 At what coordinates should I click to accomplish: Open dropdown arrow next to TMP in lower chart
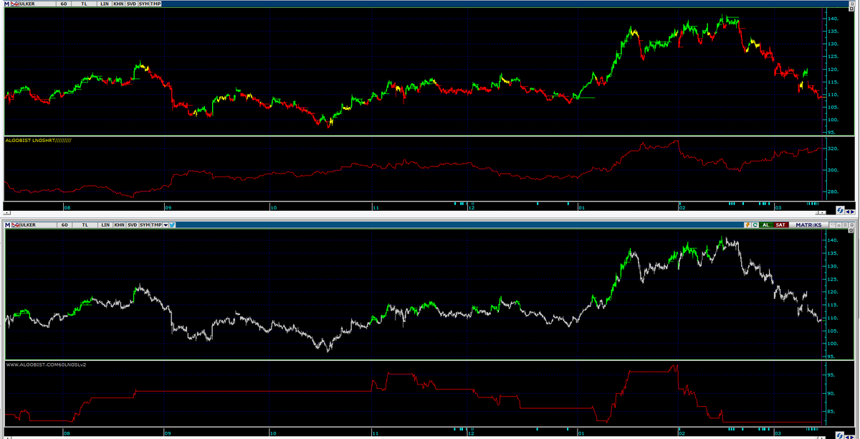tap(166, 225)
